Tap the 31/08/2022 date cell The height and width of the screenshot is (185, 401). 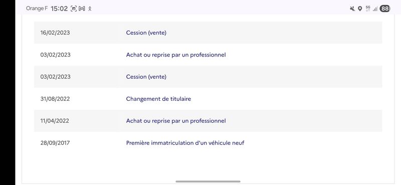tap(55, 99)
